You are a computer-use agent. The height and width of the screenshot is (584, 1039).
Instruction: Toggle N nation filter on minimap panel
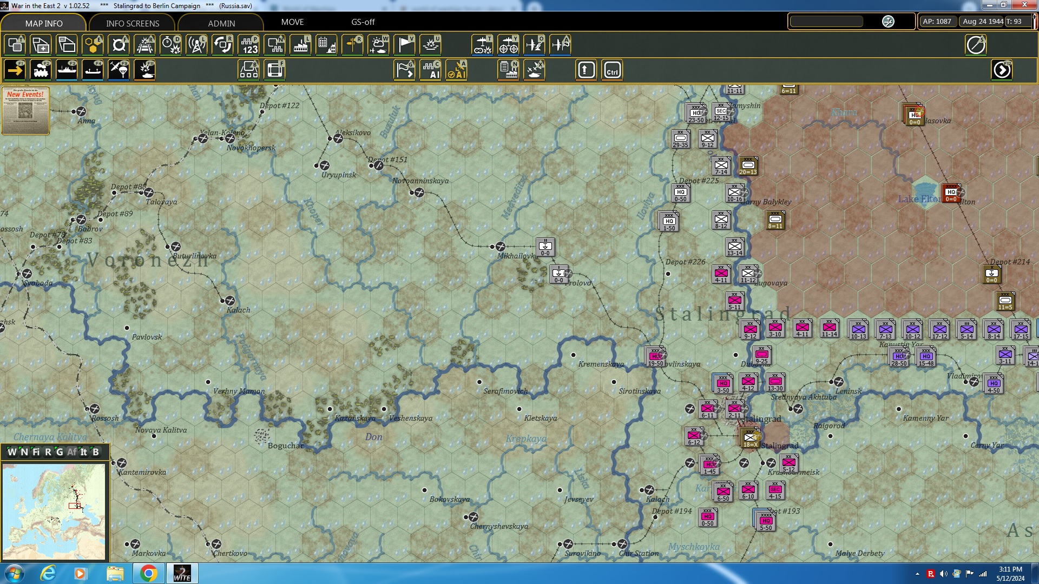[24, 452]
